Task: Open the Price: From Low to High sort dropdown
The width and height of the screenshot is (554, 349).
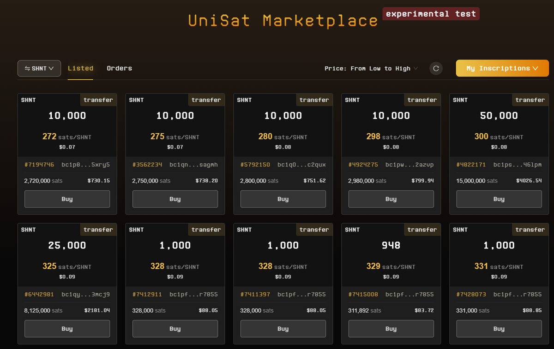Action: (371, 69)
